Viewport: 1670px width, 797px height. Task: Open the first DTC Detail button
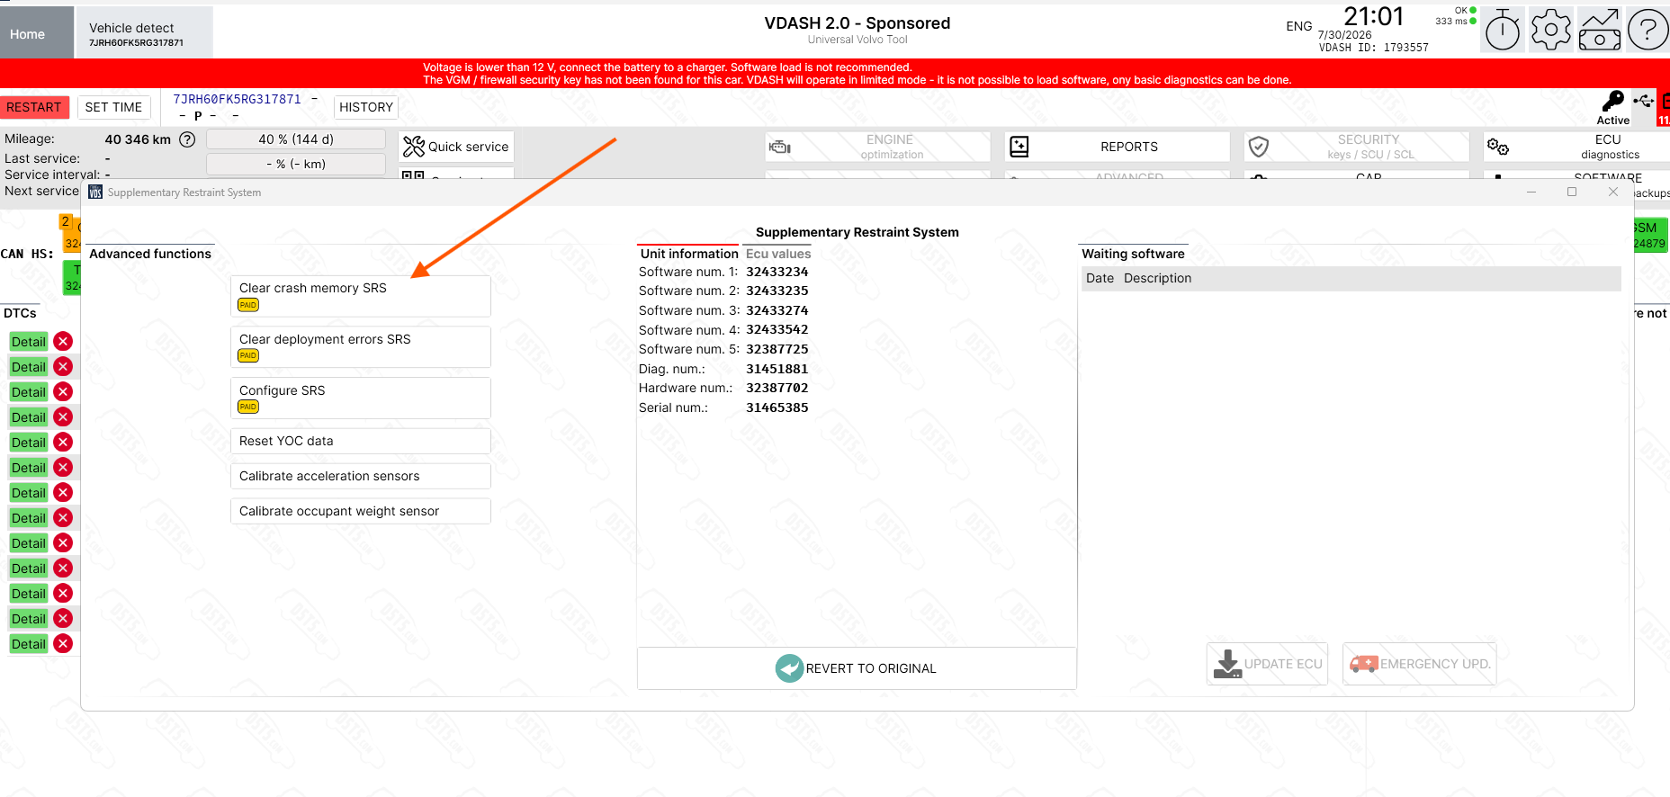pyautogui.click(x=29, y=342)
